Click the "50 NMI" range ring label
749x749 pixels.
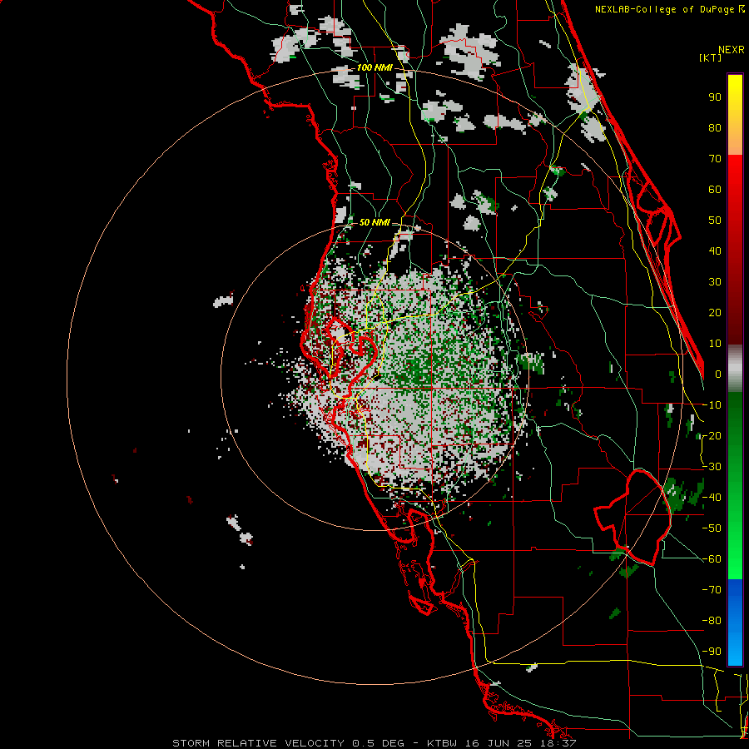[374, 222]
